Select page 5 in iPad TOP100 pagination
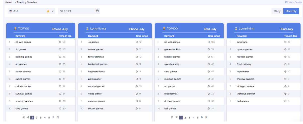The image size is (303, 124). coord(198,117)
